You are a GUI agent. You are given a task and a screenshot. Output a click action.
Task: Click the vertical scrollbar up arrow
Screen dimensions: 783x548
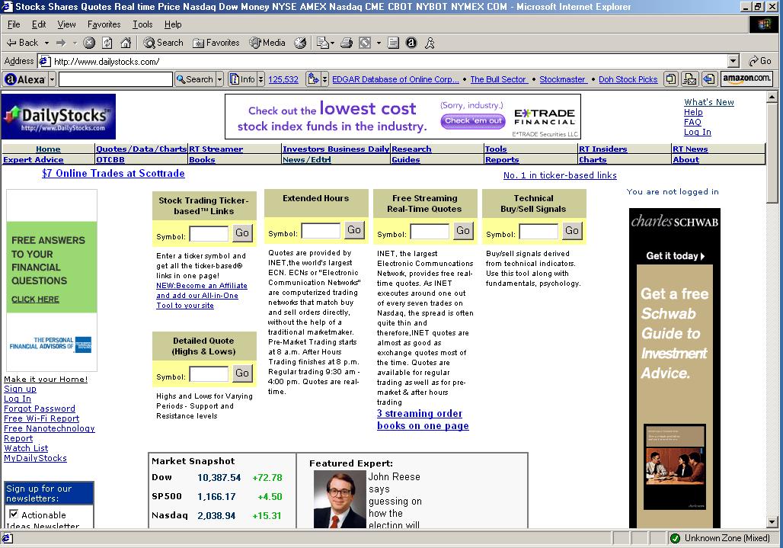(772, 96)
